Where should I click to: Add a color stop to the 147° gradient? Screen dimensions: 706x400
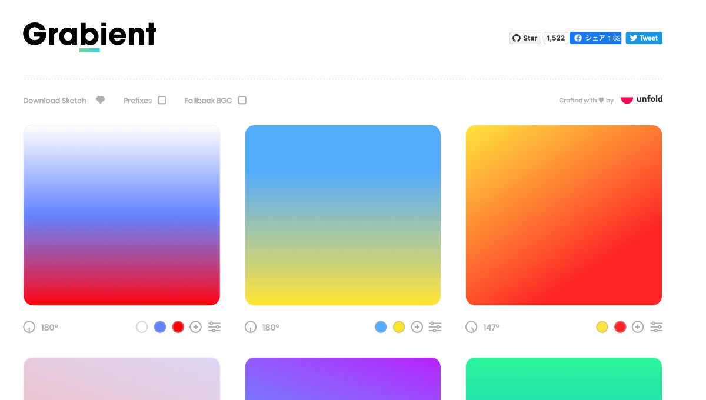(x=638, y=327)
